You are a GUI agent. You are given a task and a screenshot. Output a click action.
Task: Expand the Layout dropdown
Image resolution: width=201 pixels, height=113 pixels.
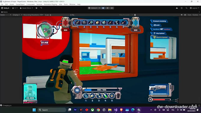pos(194,8)
